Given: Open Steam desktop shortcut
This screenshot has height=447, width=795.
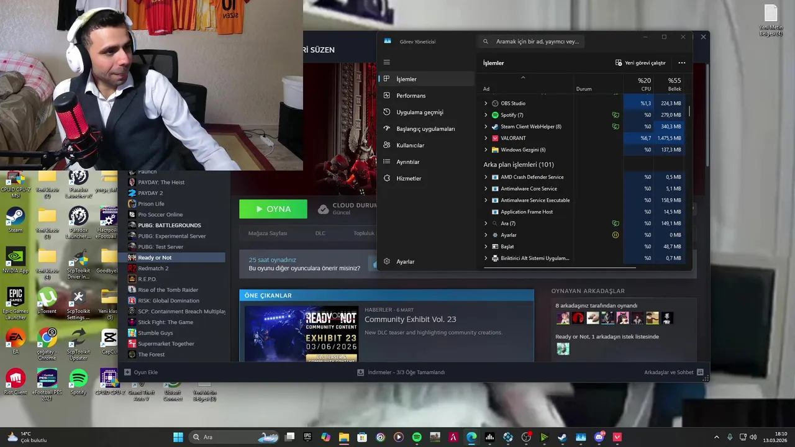Looking at the screenshot, I should coord(16,220).
